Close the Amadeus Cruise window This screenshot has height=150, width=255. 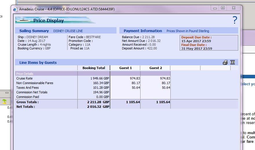coord(234,8)
